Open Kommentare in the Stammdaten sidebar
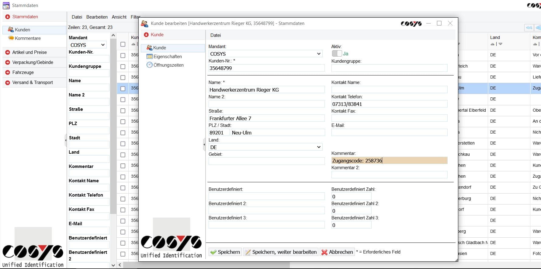The image size is (541, 269). tap(28, 38)
